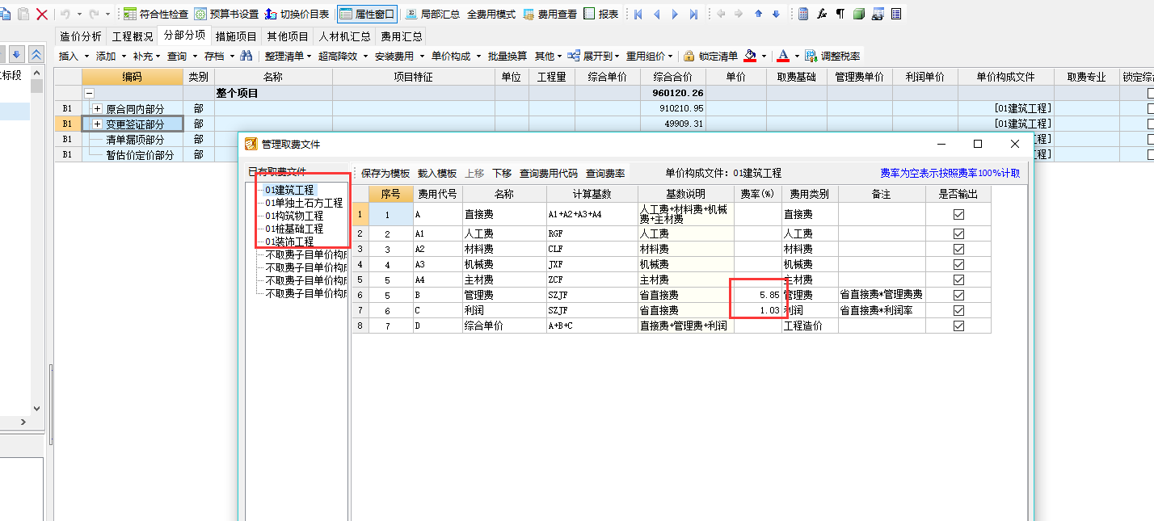Click 载入模板 load template button

pyautogui.click(x=437, y=173)
